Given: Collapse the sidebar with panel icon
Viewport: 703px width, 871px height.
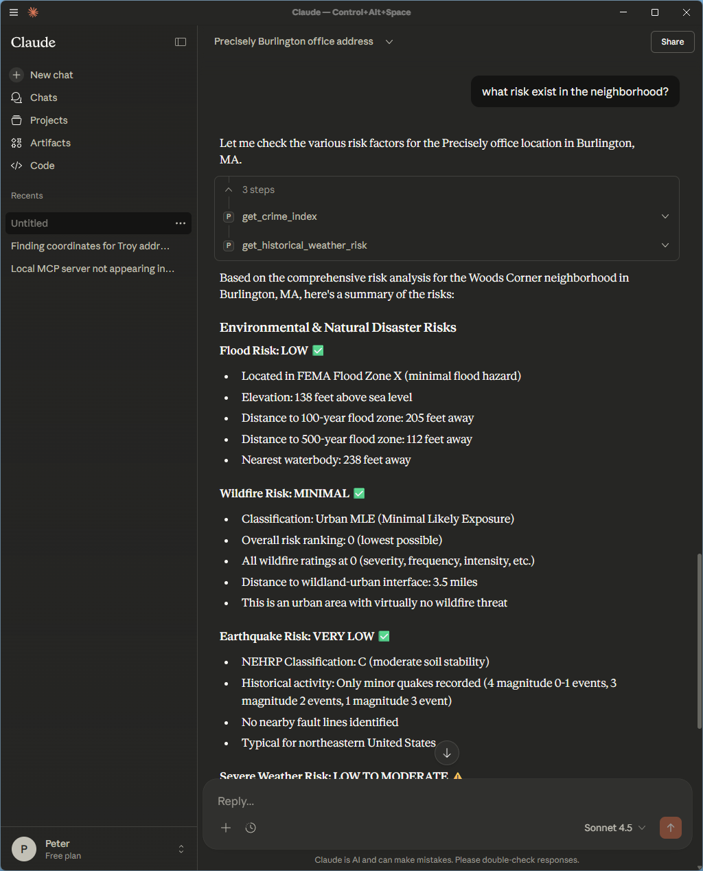Looking at the screenshot, I should [x=181, y=42].
